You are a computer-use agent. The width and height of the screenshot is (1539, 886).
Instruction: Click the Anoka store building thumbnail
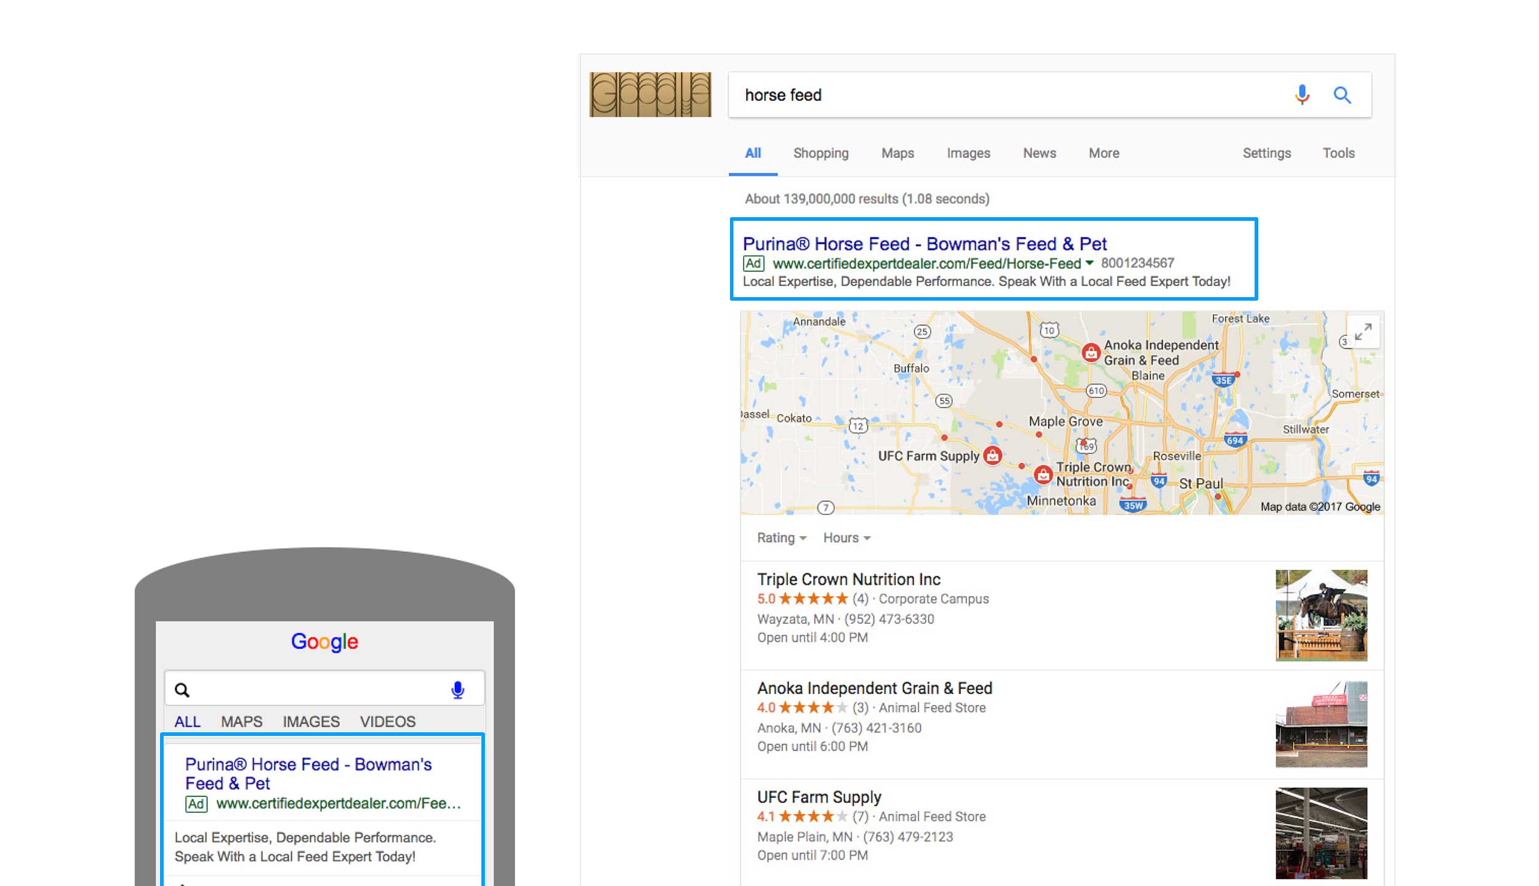(x=1321, y=724)
